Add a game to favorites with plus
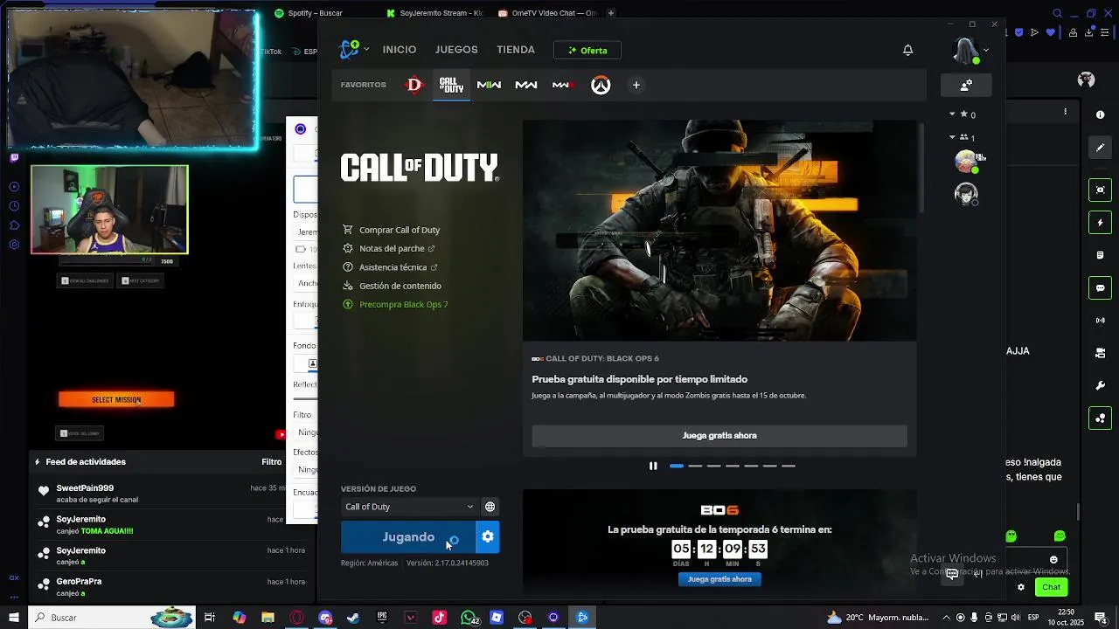The height and width of the screenshot is (629, 1119). tap(636, 85)
